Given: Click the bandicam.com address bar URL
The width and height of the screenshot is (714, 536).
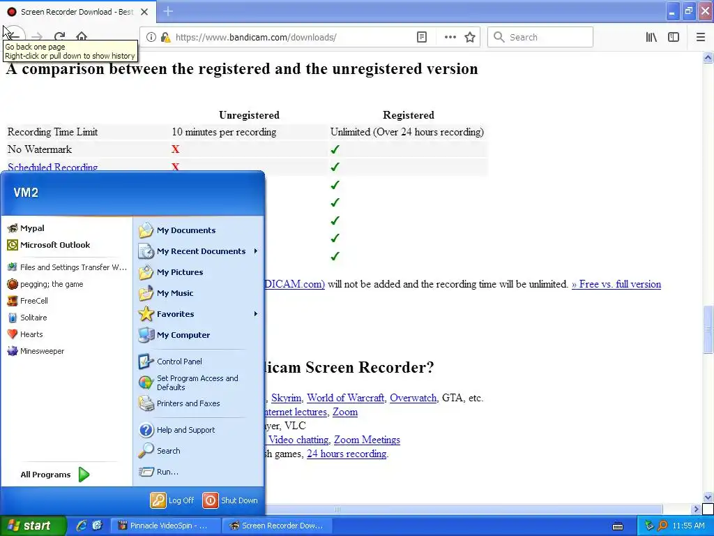Looking at the screenshot, I should pyautogui.click(x=256, y=38).
